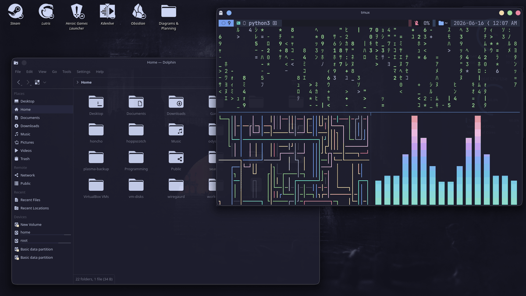
Task: Open the Diagrams & Planning desktop folder
Action: point(169,16)
